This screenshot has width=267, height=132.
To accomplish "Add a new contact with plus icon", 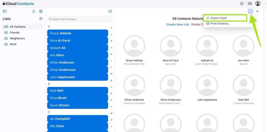I will point(257,11).
